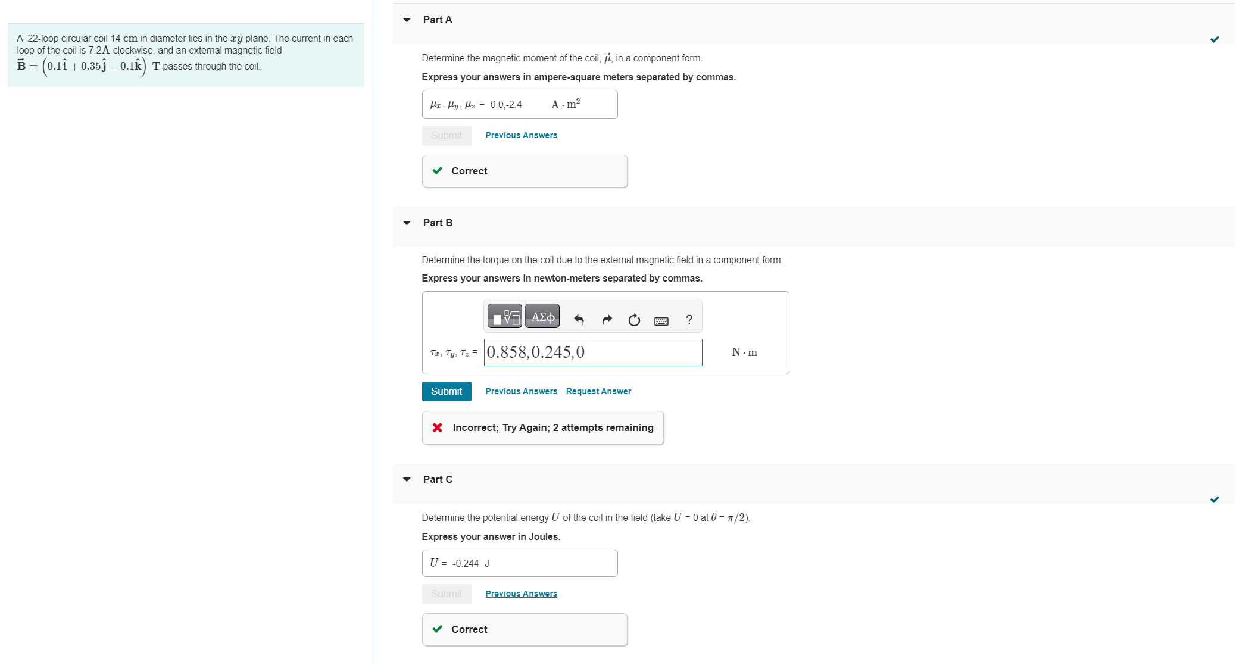Open Previous Answers for Part B

point(521,391)
